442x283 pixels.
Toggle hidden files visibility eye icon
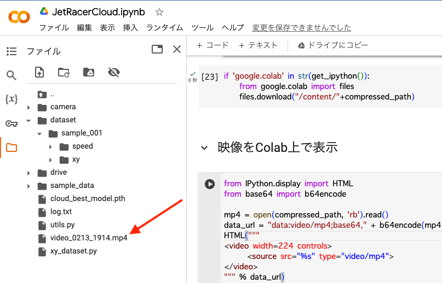tap(114, 72)
